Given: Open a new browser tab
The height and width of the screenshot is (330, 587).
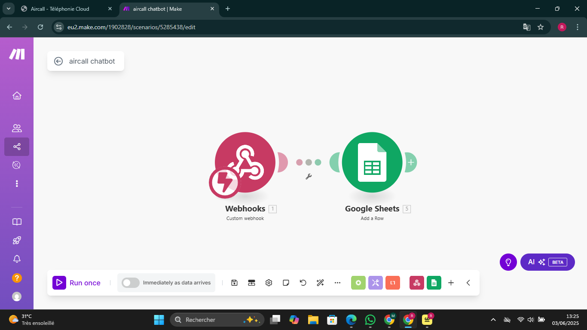Looking at the screenshot, I should click(x=228, y=9).
